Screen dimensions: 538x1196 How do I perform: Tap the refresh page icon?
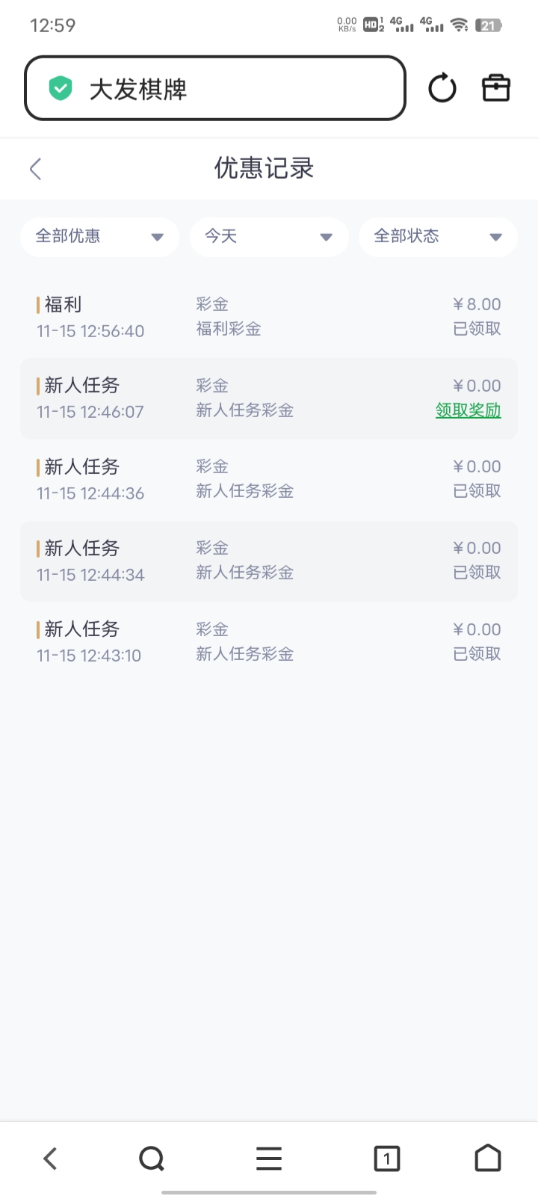(442, 88)
